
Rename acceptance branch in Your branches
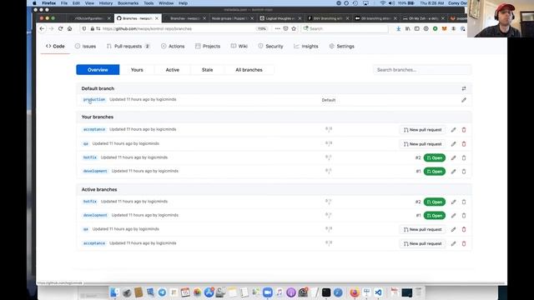click(453, 130)
